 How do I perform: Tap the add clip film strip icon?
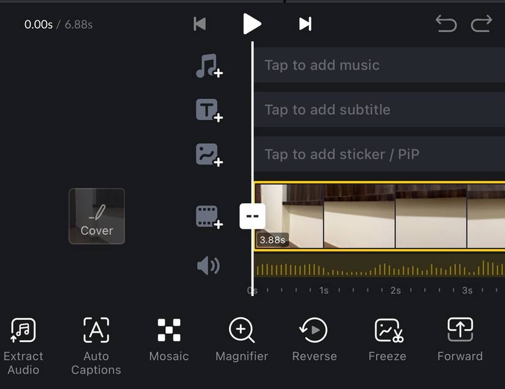(x=210, y=215)
